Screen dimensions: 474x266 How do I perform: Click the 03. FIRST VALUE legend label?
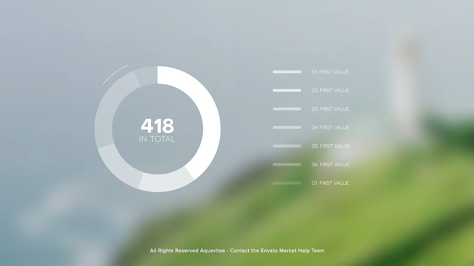[330, 109]
